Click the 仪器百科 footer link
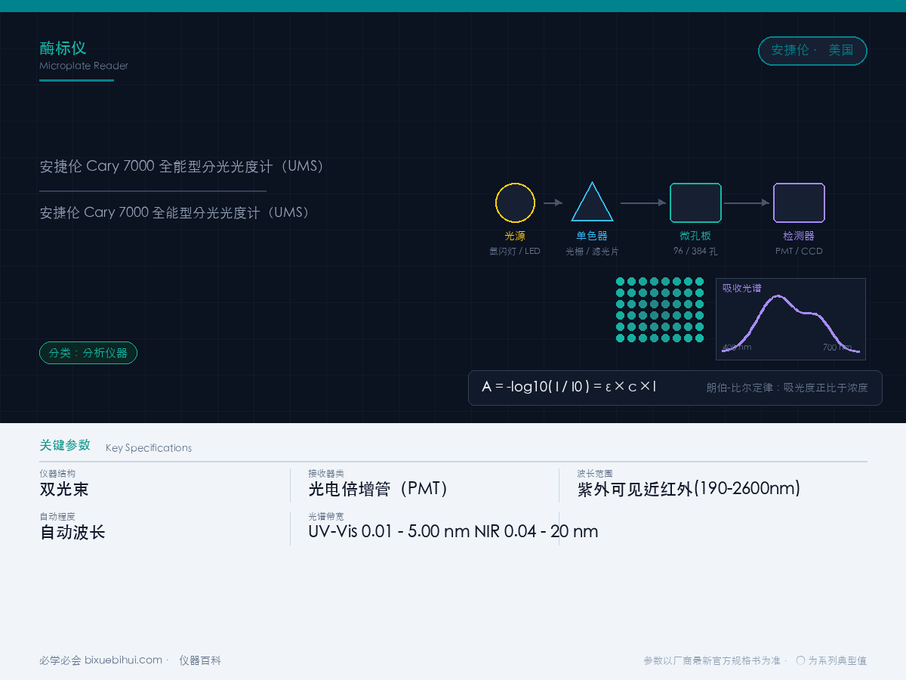 tap(200, 660)
